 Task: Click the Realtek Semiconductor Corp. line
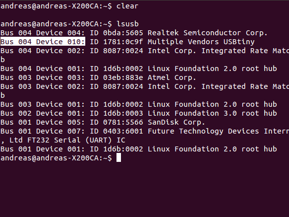pyautogui.click(x=134, y=33)
